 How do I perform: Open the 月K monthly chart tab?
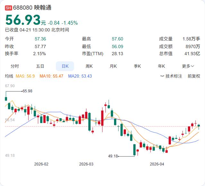tap(113, 66)
